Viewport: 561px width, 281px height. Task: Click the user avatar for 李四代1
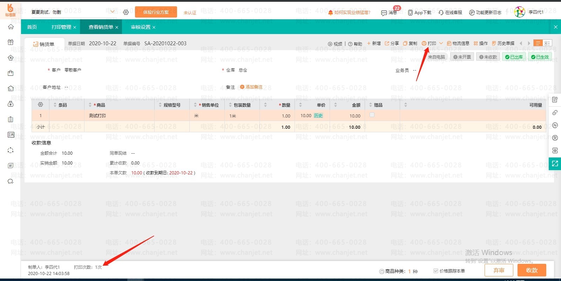(519, 12)
